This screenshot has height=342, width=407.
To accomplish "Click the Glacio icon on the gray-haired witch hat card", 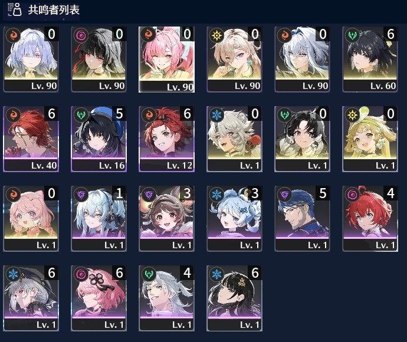I will pyautogui.click(x=13, y=274).
